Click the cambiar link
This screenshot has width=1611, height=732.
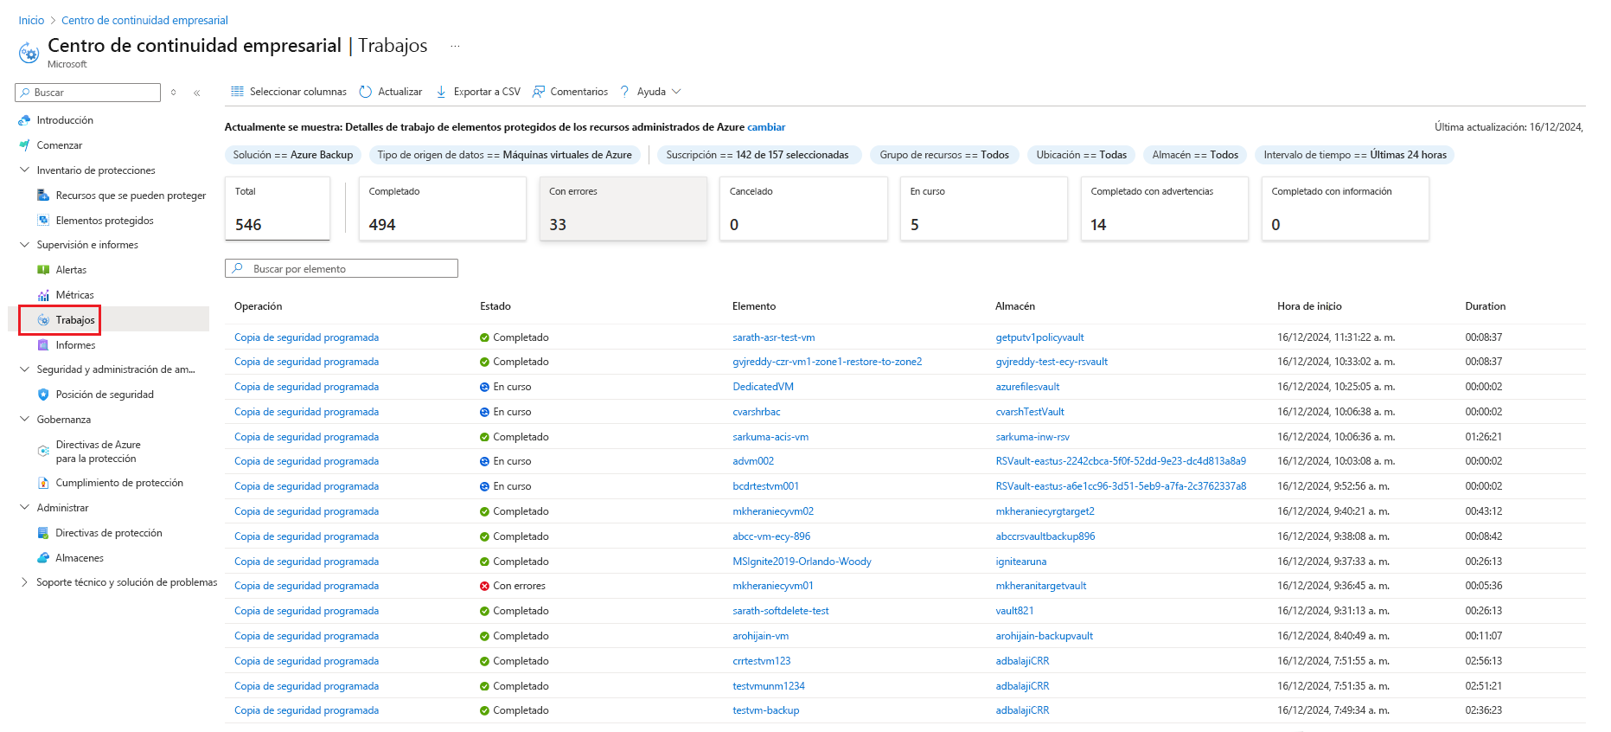point(766,127)
